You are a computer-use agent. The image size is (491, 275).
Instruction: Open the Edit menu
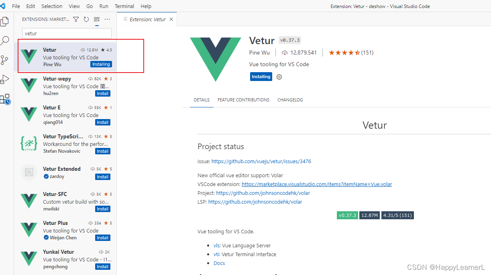[31, 6]
